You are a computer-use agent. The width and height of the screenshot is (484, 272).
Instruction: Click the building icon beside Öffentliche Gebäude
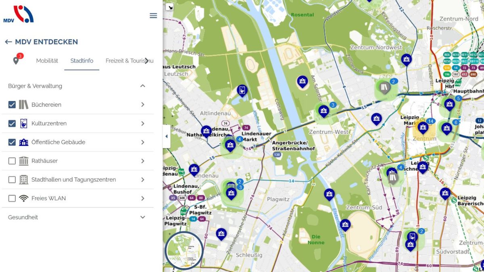click(x=23, y=142)
